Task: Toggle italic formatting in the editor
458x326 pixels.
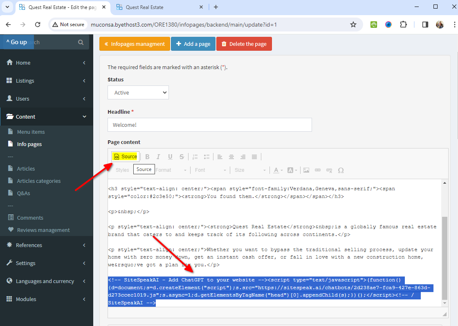Action: coord(159,157)
